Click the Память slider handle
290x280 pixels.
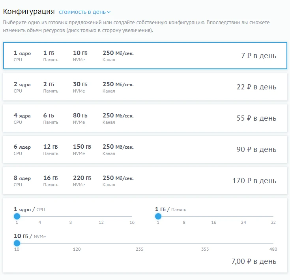pyautogui.click(x=158, y=216)
